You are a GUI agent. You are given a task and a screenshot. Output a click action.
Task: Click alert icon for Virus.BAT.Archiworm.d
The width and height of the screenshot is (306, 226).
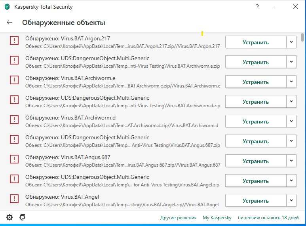[14, 120]
